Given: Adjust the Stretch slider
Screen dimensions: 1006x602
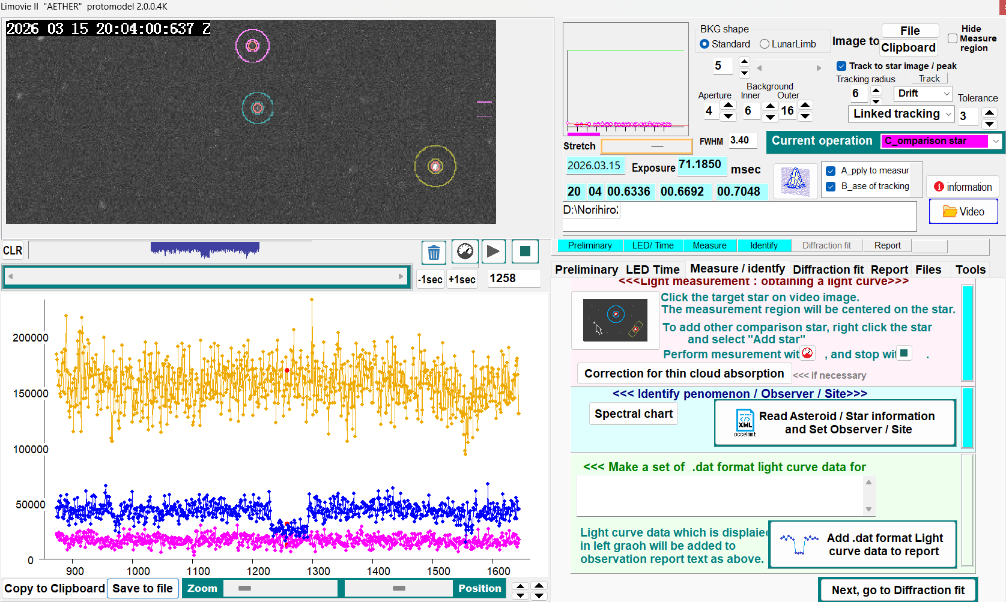Looking at the screenshot, I should (x=657, y=146).
